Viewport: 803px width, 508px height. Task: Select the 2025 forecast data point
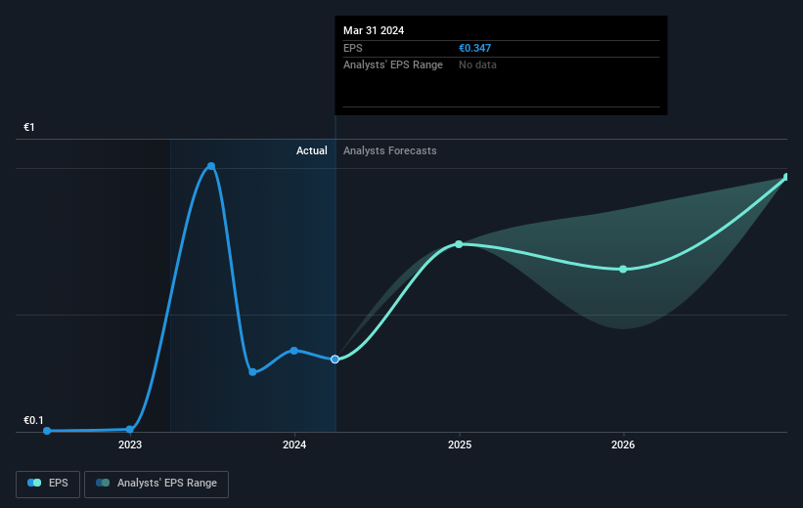tap(459, 244)
